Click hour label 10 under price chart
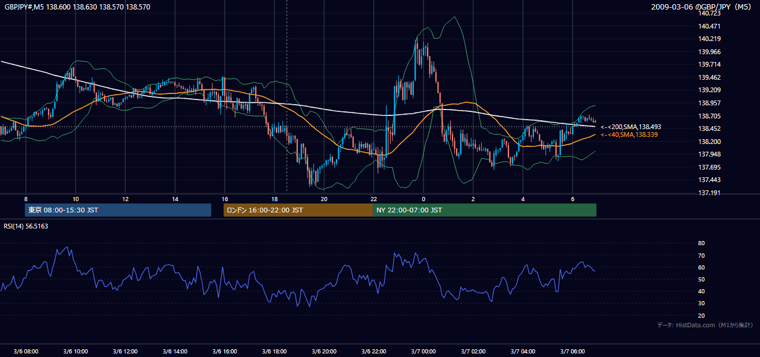The image size is (760, 357). 76,199
